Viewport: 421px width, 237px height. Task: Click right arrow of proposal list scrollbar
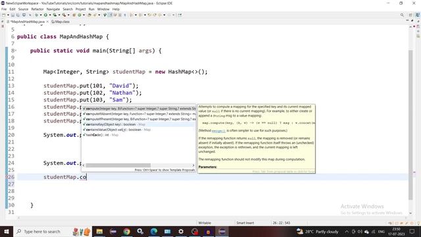tap(193, 165)
